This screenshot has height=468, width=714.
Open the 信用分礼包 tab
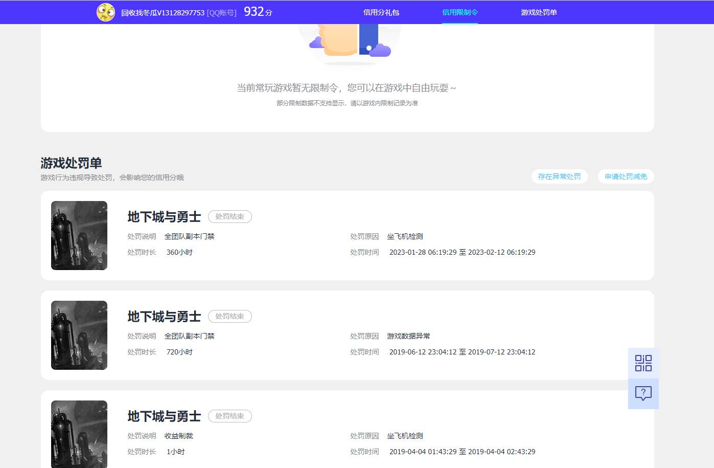(x=381, y=12)
